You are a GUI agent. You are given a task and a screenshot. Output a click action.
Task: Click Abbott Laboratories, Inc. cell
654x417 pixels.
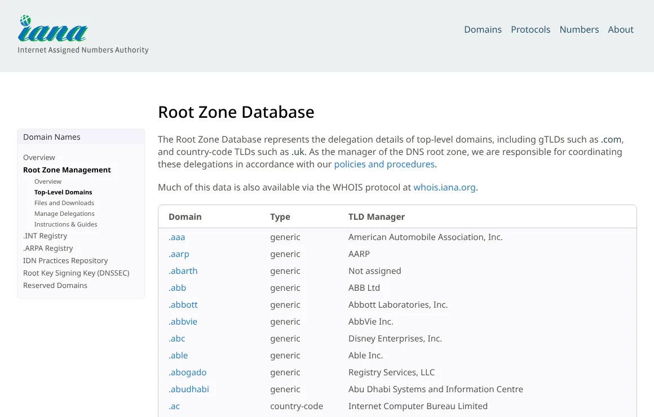(398, 305)
